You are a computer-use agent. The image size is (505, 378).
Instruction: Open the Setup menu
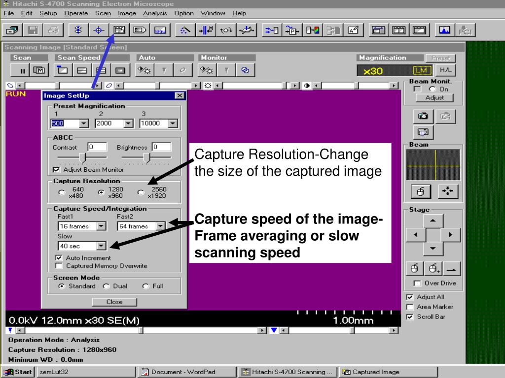tap(48, 13)
